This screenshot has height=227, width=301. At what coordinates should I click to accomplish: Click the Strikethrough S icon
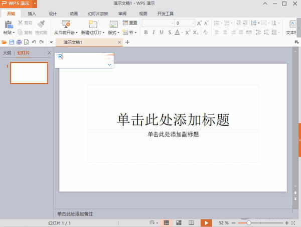click(x=169, y=33)
